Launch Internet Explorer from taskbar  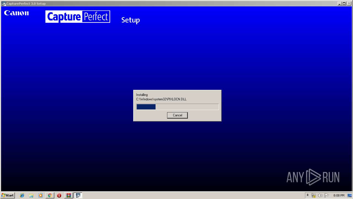pos(22,195)
